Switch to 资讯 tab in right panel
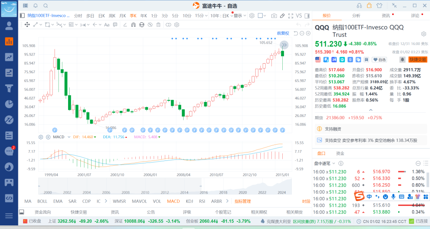 pos(385,16)
